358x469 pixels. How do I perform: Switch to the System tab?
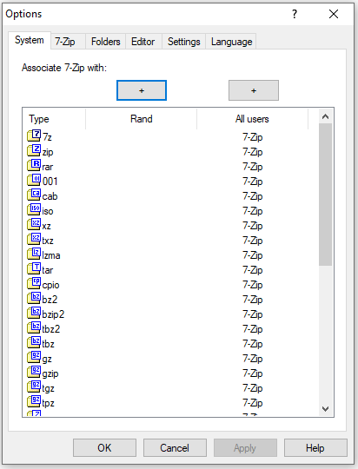point(30,40)
